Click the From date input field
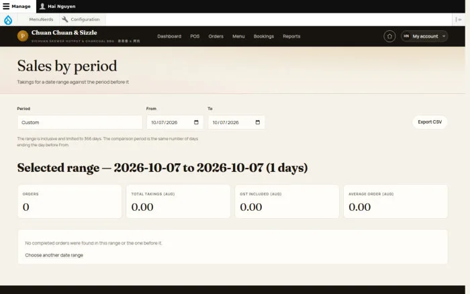This screenshot has height=294, width=470. (175, 122)
